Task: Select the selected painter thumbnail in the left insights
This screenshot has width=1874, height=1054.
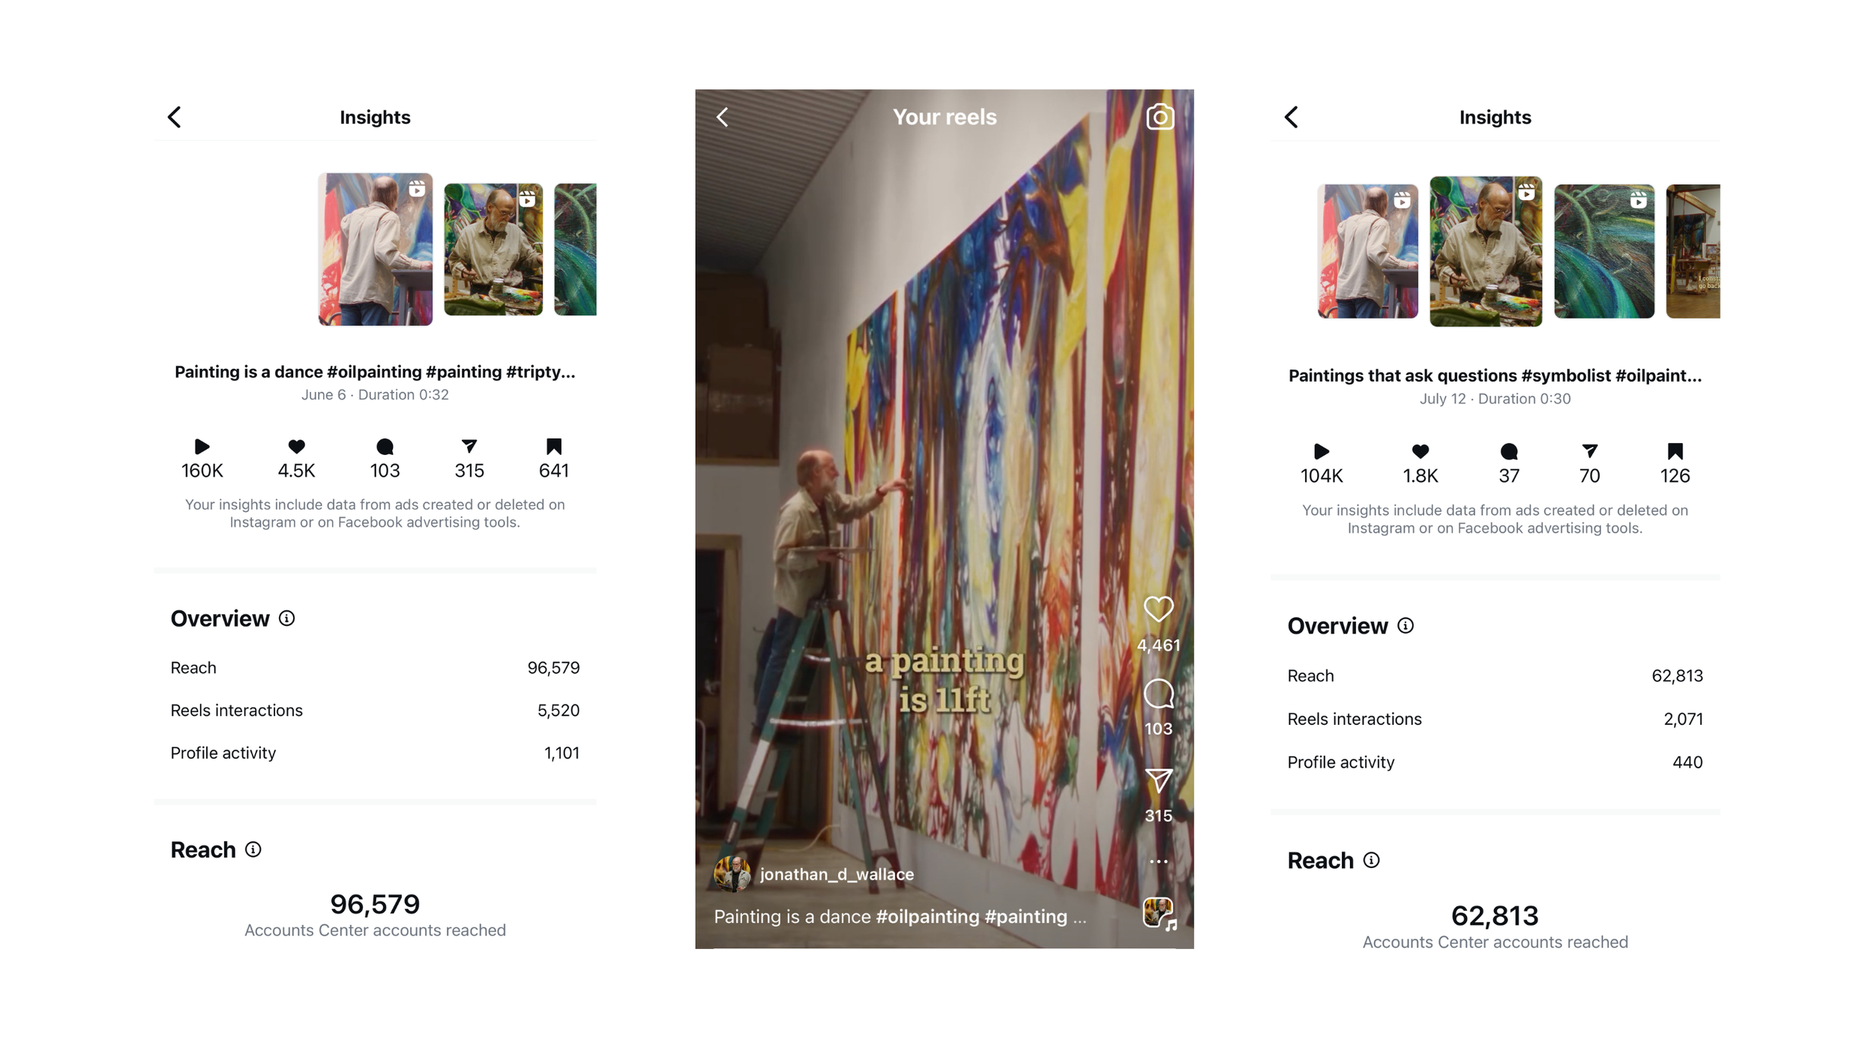Action: 376,249
